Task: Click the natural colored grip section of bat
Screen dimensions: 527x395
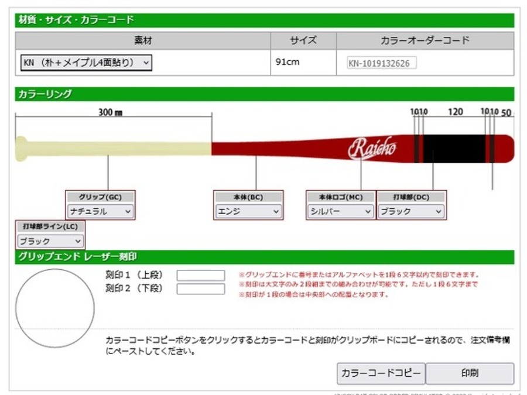Action: point(113,149)
